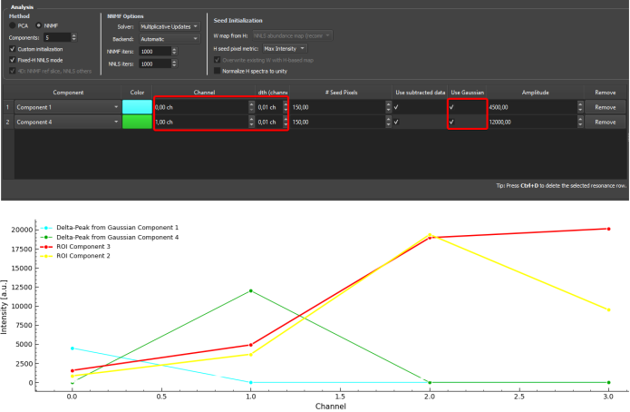Select the PCA method radio button
630x412 pixels.
point(13,25)
